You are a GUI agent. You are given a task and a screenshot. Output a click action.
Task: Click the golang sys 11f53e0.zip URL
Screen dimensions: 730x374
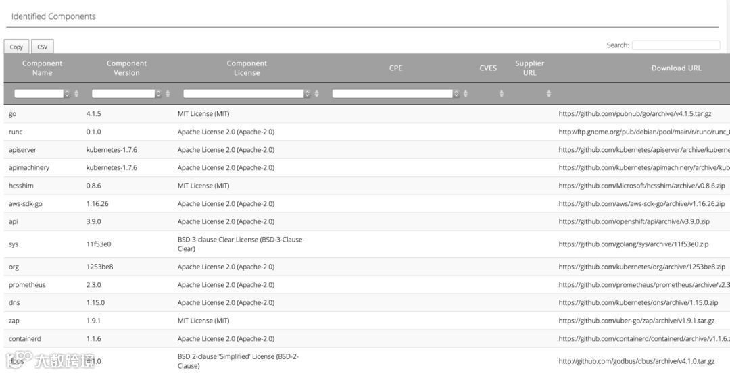pos(633,244)
